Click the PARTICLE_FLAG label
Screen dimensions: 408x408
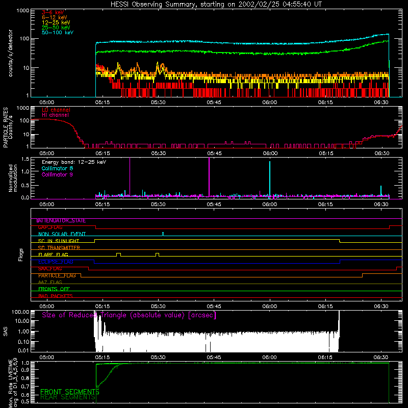(x=57, y=275)
